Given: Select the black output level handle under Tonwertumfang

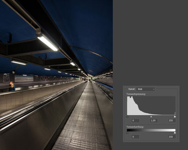Looking at the screenshot, I should tap(127, 133).
